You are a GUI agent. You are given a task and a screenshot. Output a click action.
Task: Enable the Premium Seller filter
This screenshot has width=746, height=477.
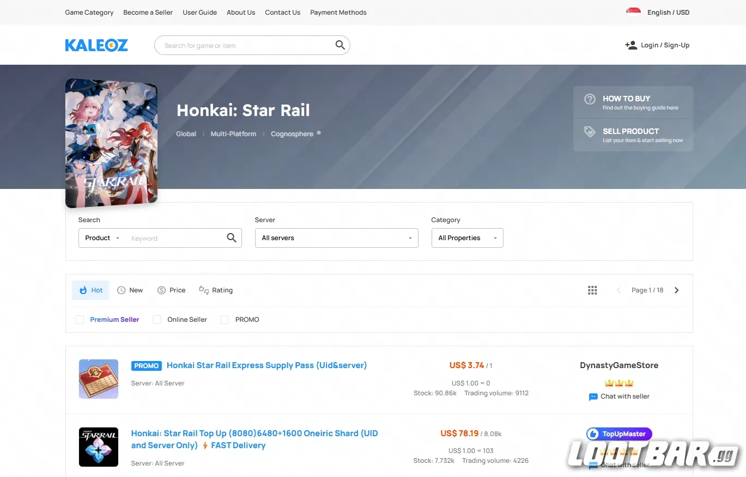(80, 320)
